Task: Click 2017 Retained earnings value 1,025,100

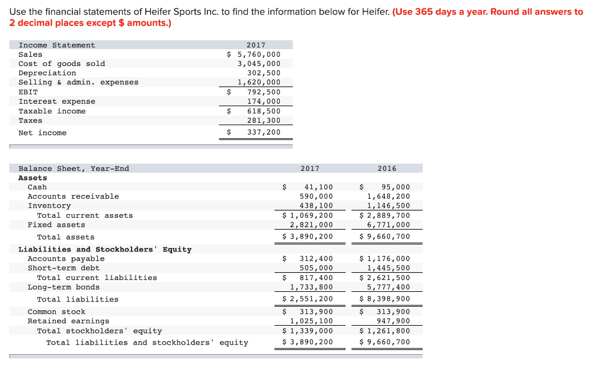Action: (312, 321)
